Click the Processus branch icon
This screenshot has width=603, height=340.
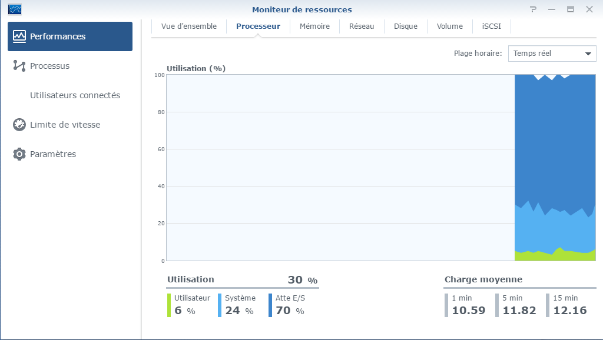coord(19,66)
